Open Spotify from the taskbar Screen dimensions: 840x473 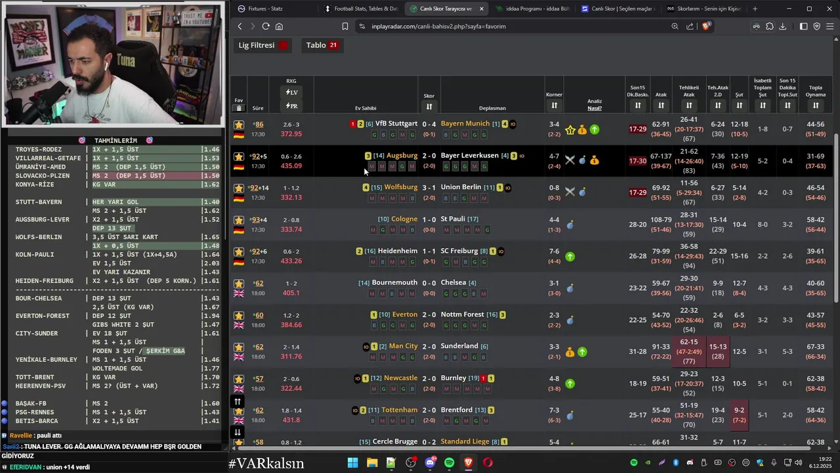pos(450,462)
